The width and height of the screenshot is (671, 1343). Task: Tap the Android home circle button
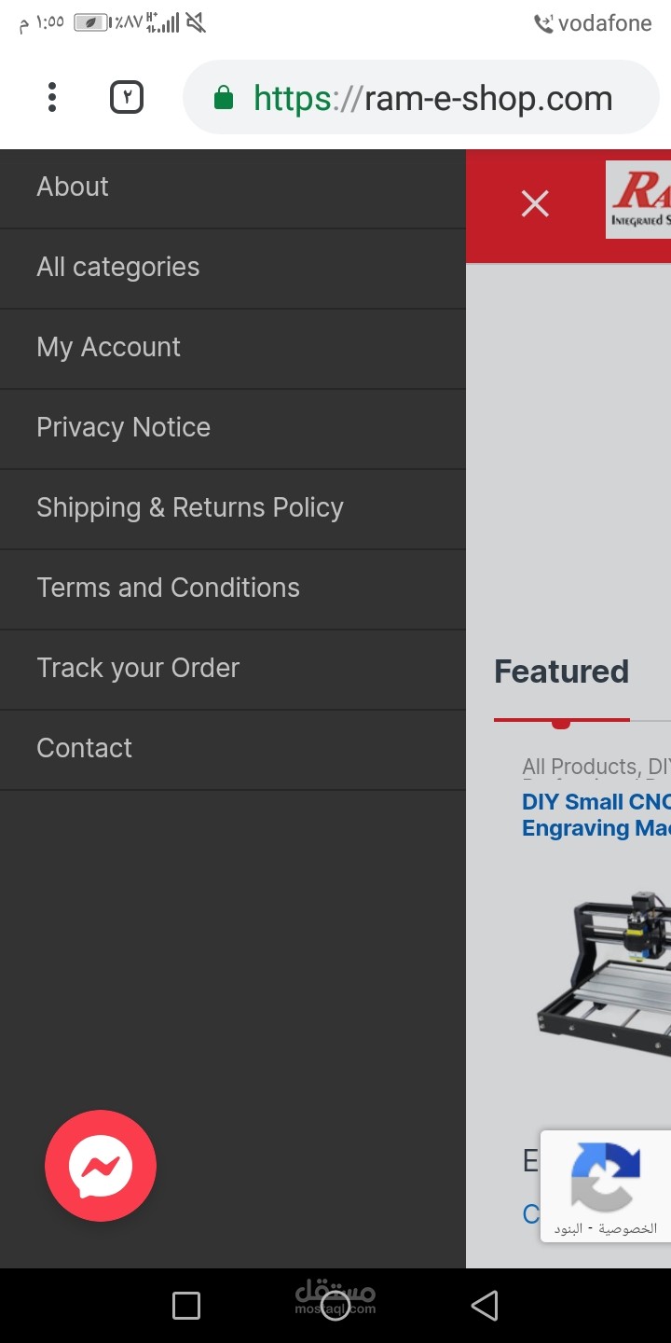[335, 1306]
